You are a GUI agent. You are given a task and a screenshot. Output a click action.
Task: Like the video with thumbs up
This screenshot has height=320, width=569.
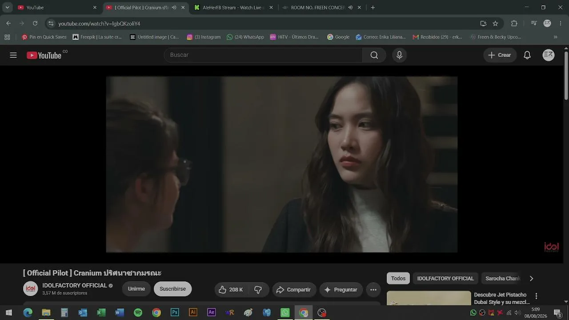pos(231,290)
